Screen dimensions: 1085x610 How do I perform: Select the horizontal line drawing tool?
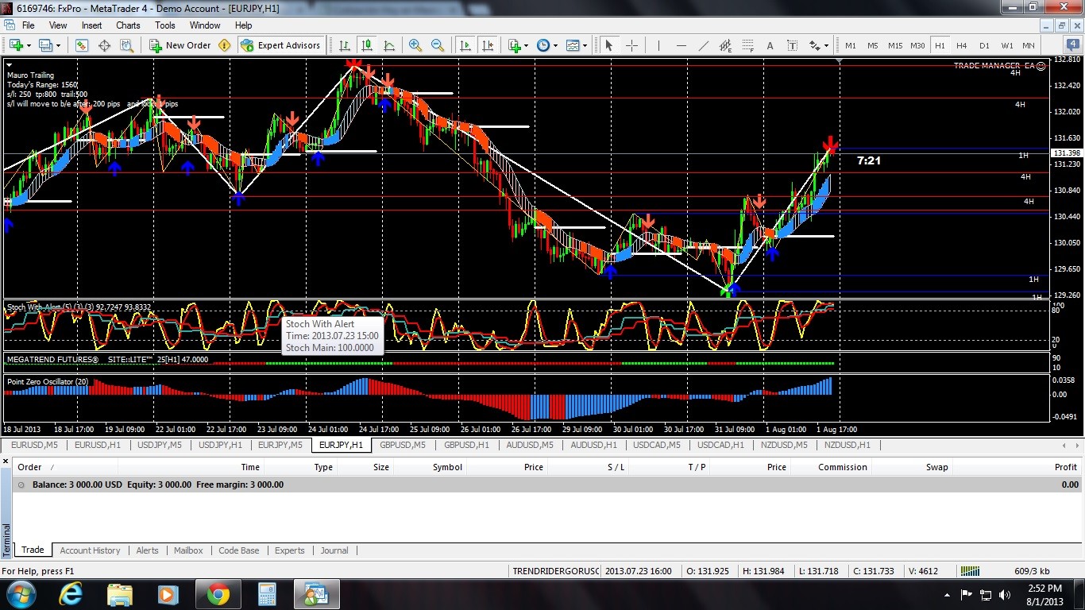coord(681,45)
